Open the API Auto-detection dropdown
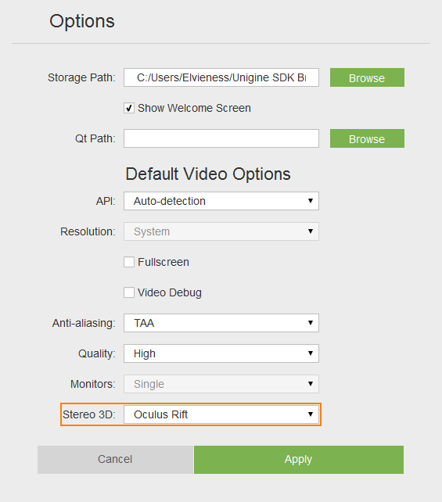Image resolution: width=442 pixels, height=502 pixels. (x=221, y=201)
